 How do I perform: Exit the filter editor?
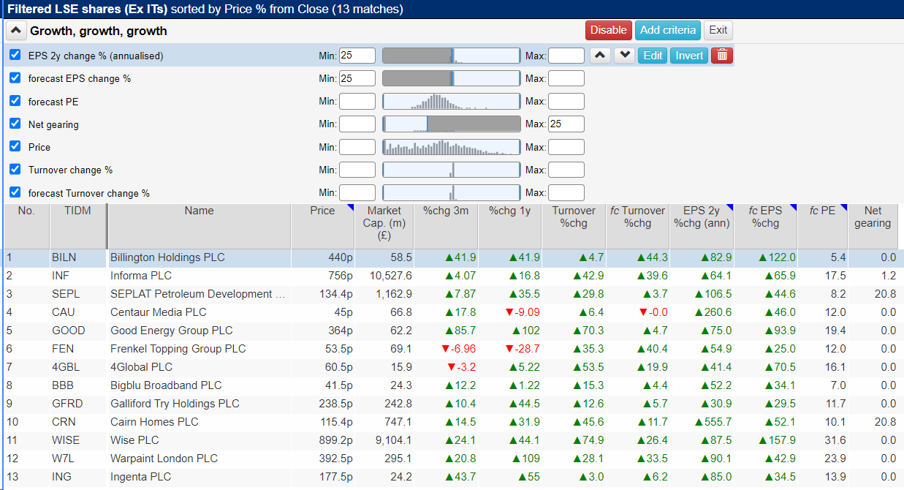point(718,30)
